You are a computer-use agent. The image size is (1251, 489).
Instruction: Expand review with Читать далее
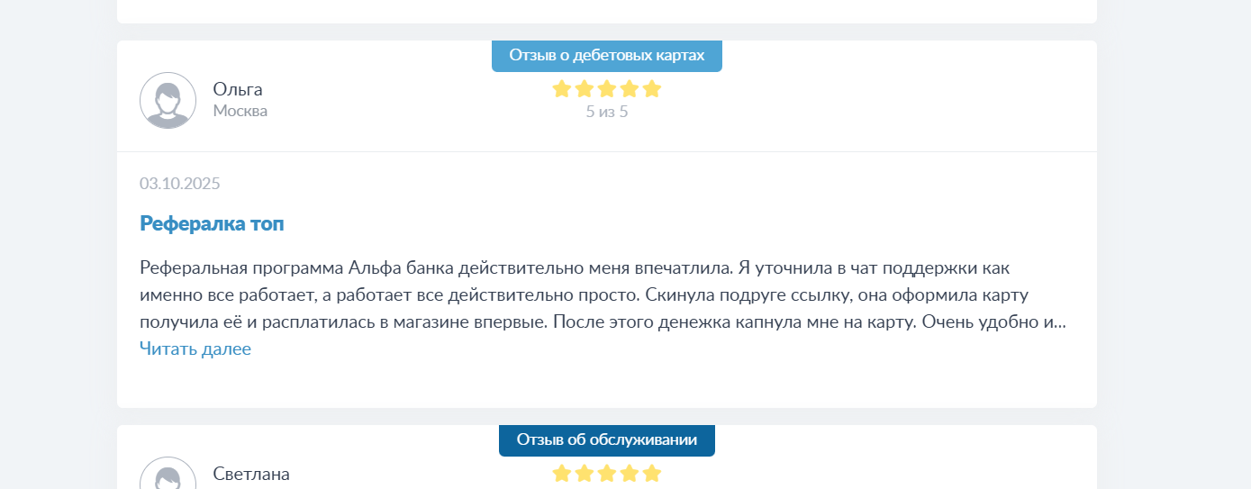(195, 349)
